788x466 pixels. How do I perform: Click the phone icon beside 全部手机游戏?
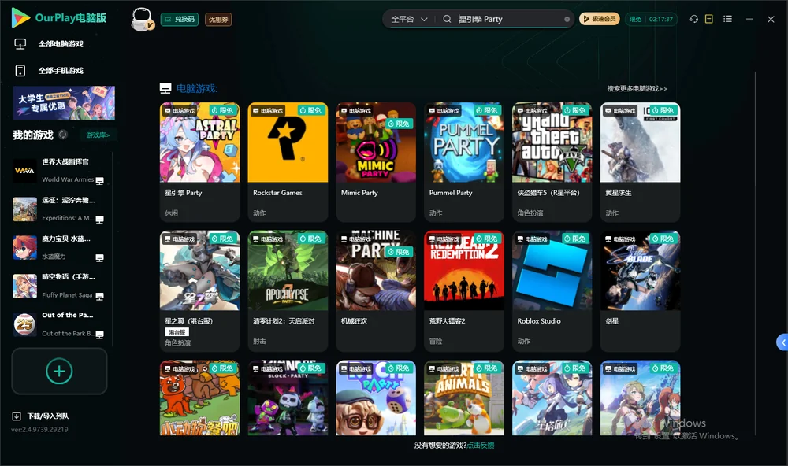20,71
